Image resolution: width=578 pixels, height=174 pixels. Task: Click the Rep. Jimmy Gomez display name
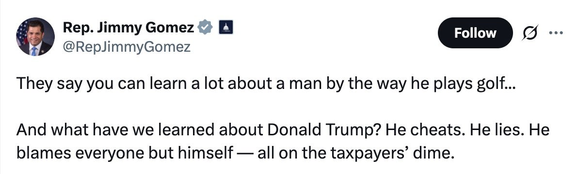click(x=128, y=27)
